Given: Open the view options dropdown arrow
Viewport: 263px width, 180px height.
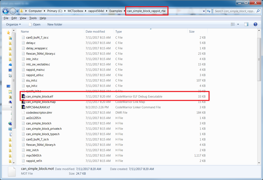Looking at the screenshot, I should [238, 24].
